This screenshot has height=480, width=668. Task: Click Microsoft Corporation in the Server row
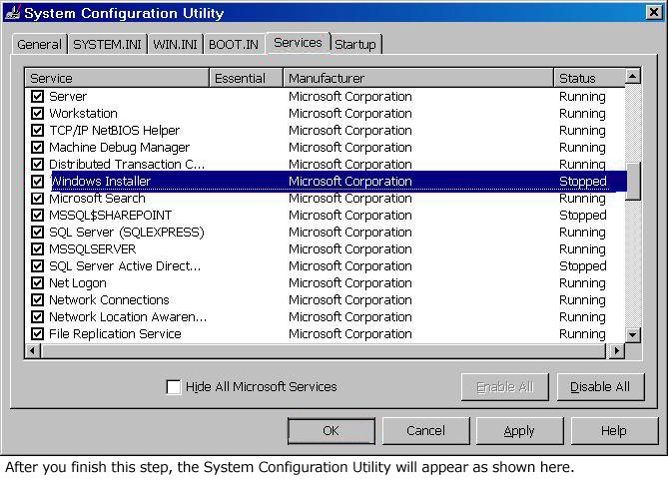coord(350,96)
